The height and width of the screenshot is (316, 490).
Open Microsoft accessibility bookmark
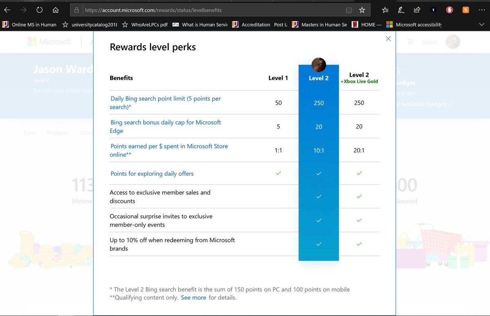[x=414, y=24]
